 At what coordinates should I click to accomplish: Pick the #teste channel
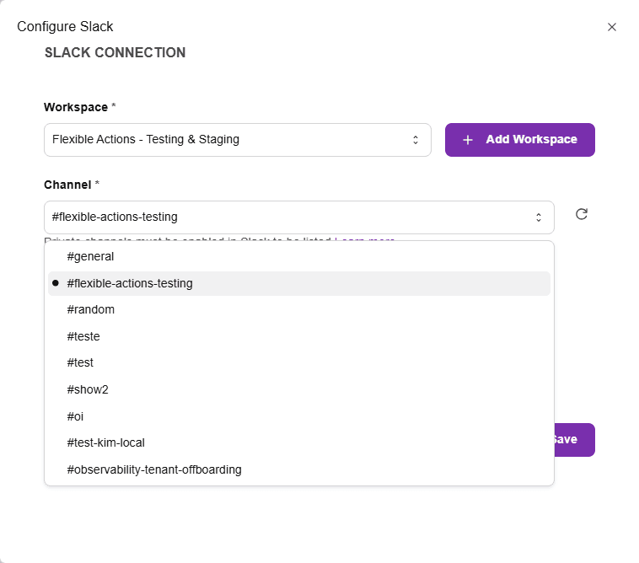(298, 336)
